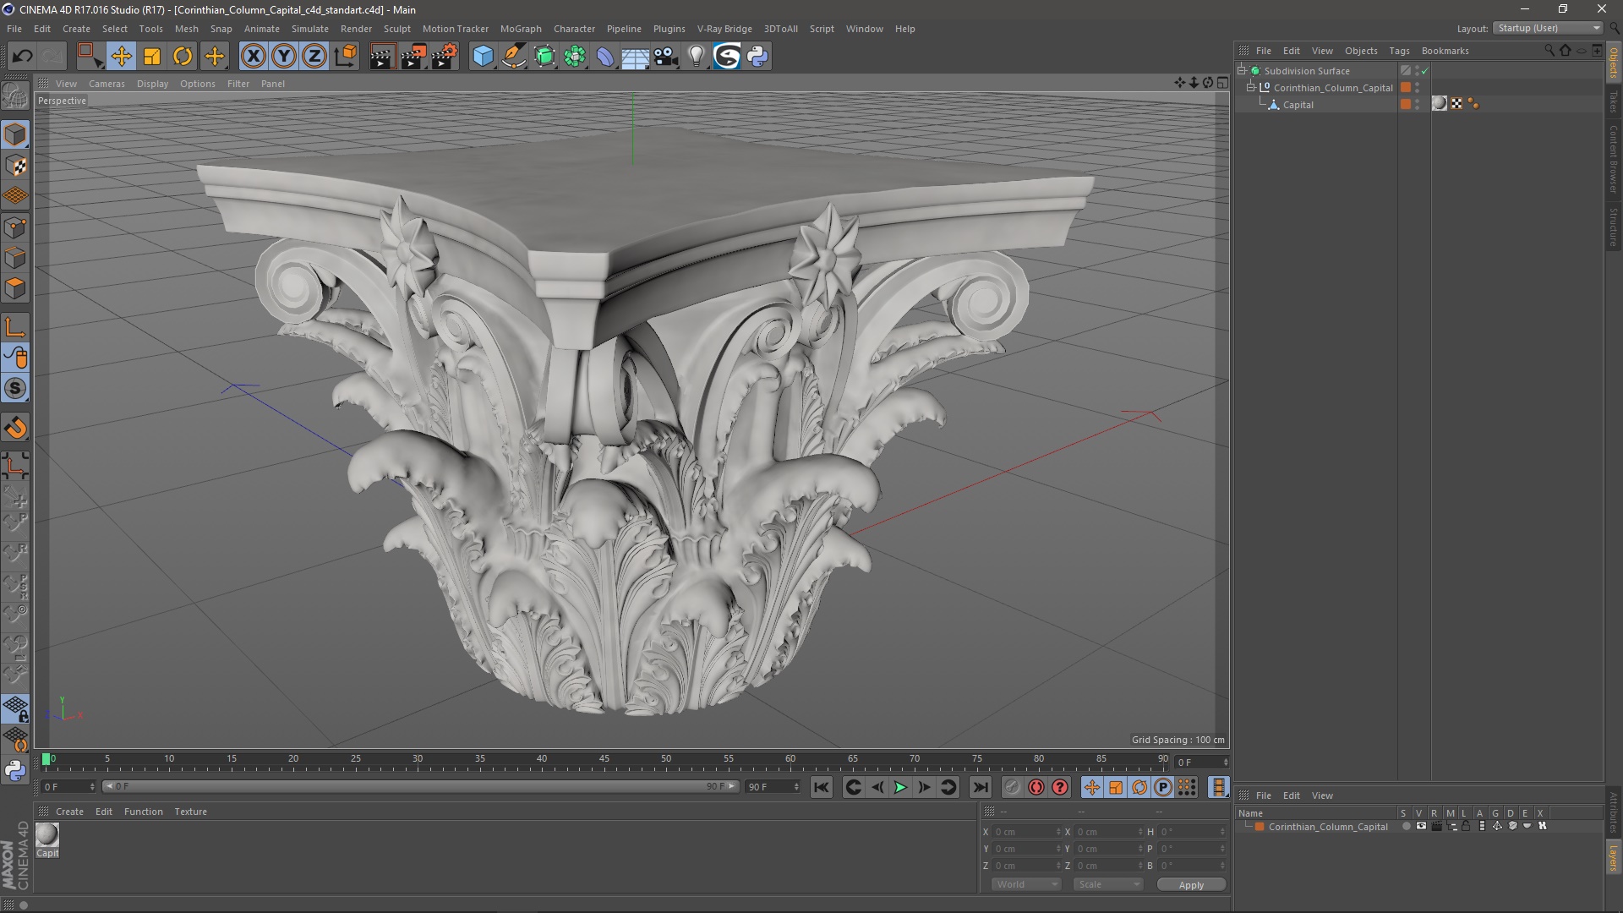
Task: Open the Layers side tab
Action: point(1613,858)
